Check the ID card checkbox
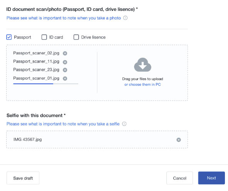Screen dimensions: 228x191 [44, 37]
